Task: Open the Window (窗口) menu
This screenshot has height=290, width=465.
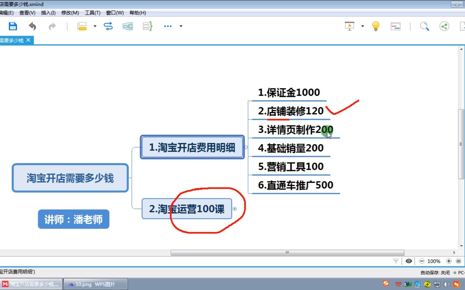Action: click(x=115, y=13)
